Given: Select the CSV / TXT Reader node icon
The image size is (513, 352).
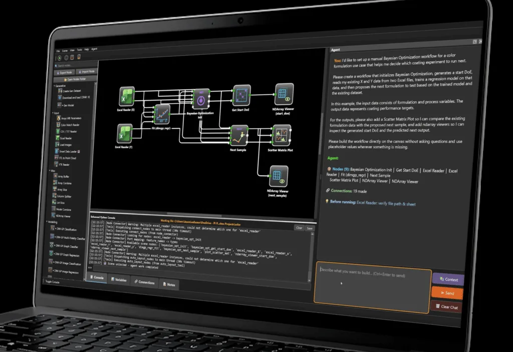Looking at the screenshot, I should (x=58, y=132).
